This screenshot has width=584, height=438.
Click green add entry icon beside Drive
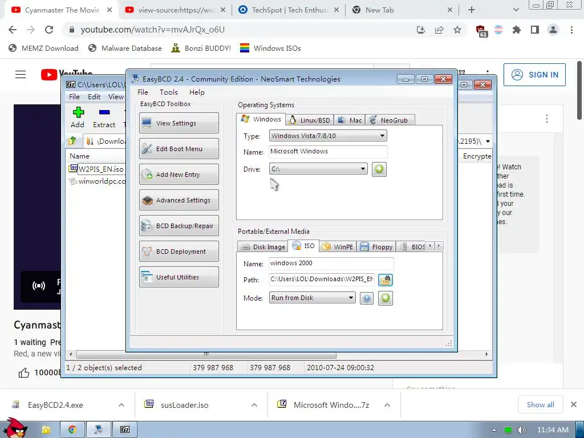click(x=379, y=169)
